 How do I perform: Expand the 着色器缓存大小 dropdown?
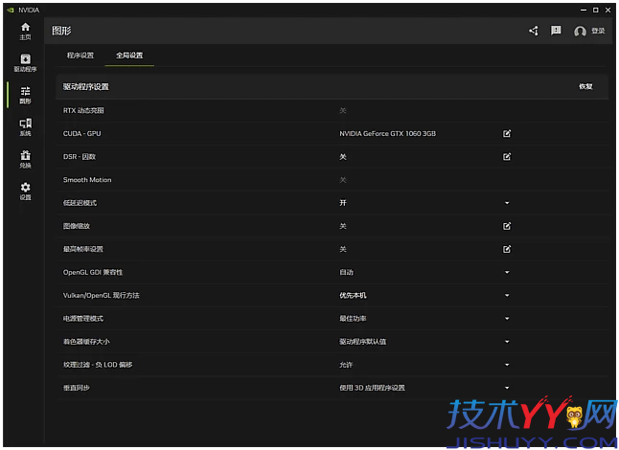coord(507,342)
